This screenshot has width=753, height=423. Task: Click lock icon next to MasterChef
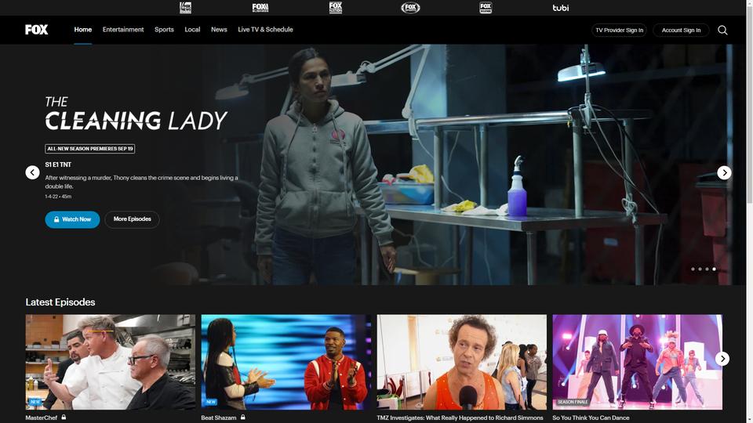(64, 418)
